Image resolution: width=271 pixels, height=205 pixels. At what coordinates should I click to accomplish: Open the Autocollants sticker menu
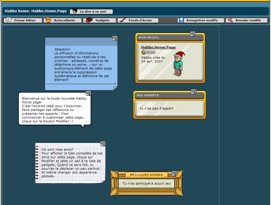[x=62, y=20]
